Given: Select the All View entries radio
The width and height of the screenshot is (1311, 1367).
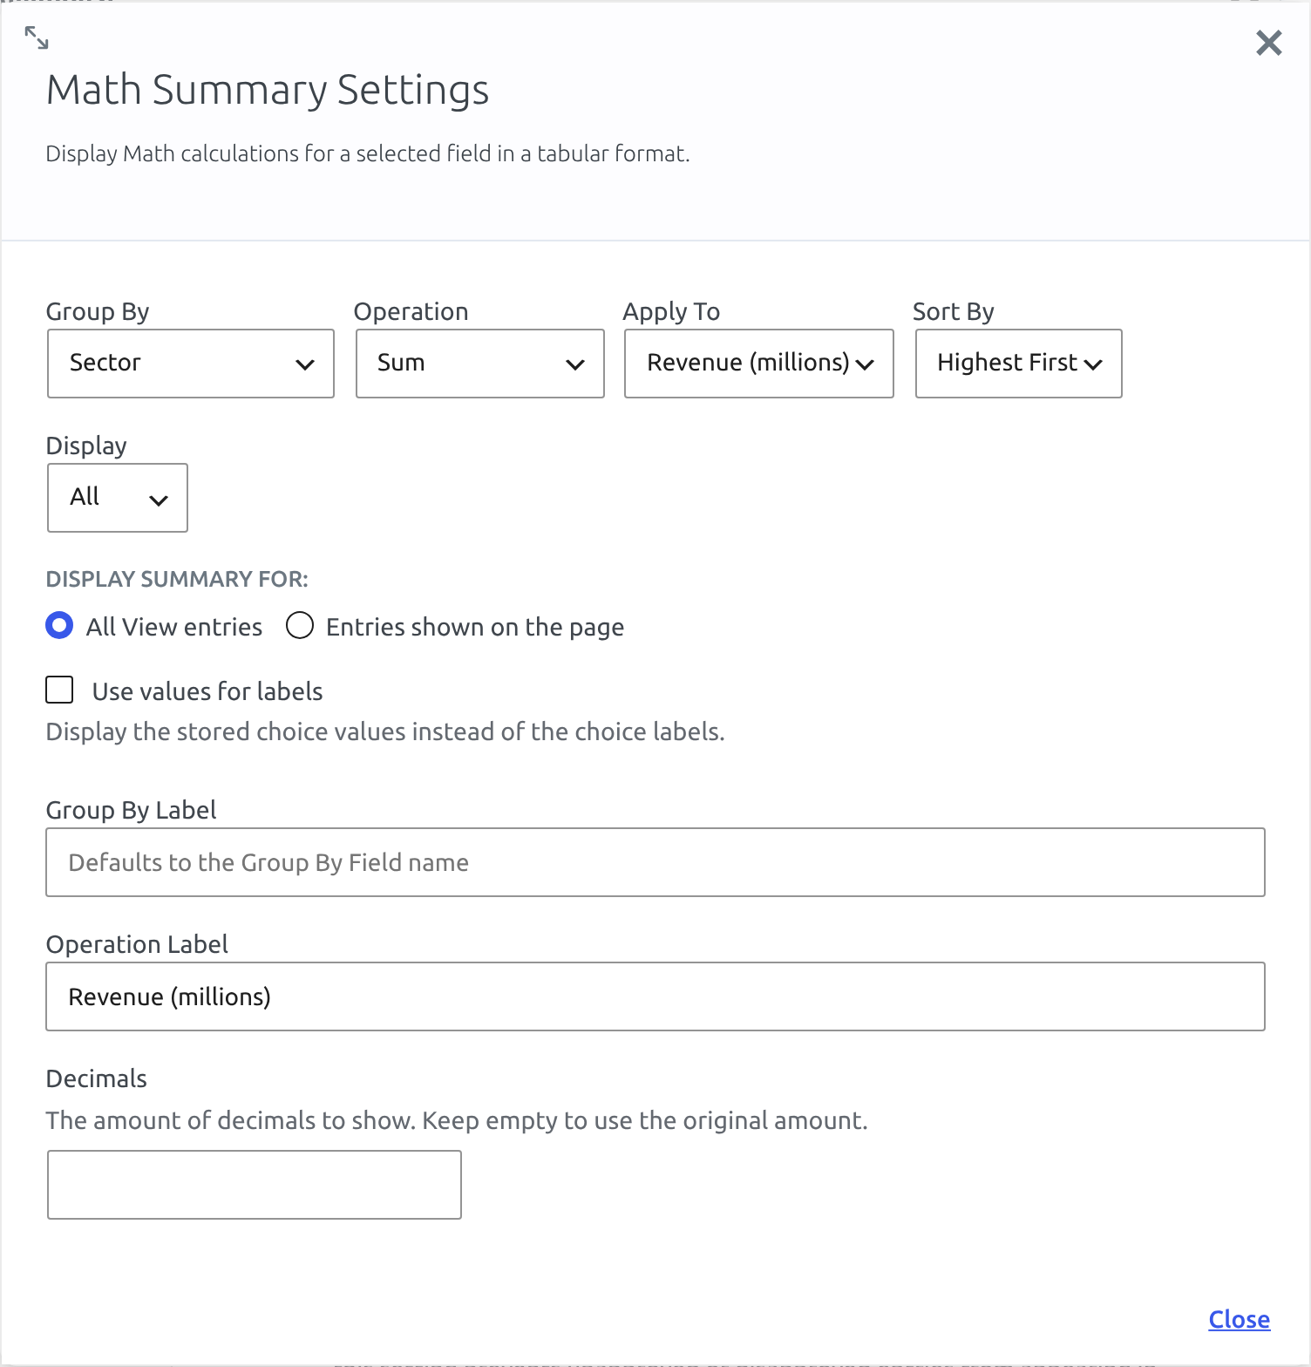Looking at the screenshot, I should (x=59, y=626).
